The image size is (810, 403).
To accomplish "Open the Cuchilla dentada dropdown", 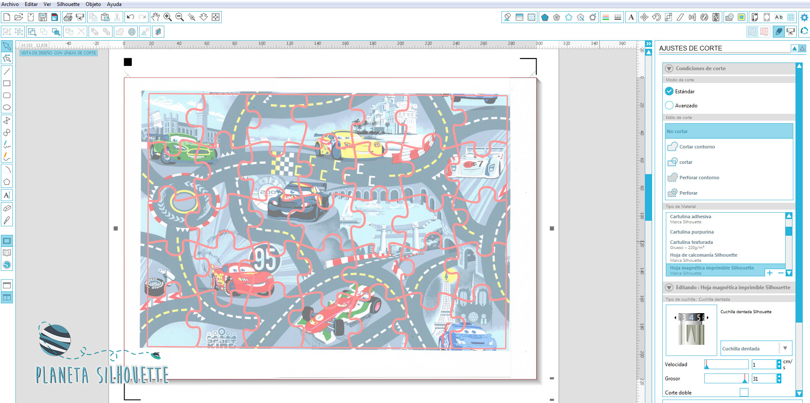I will coord(757,348).
